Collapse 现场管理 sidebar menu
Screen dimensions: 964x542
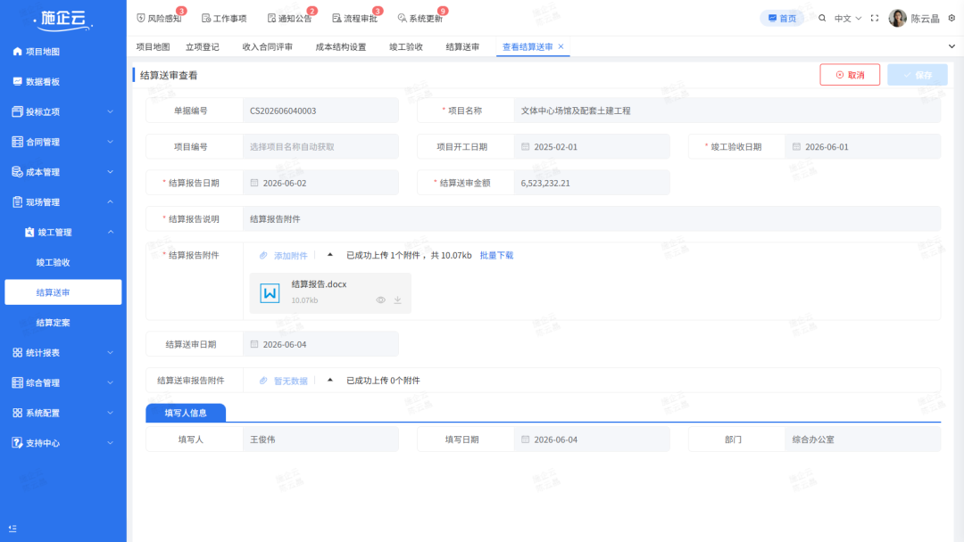(x=62, y=202)
